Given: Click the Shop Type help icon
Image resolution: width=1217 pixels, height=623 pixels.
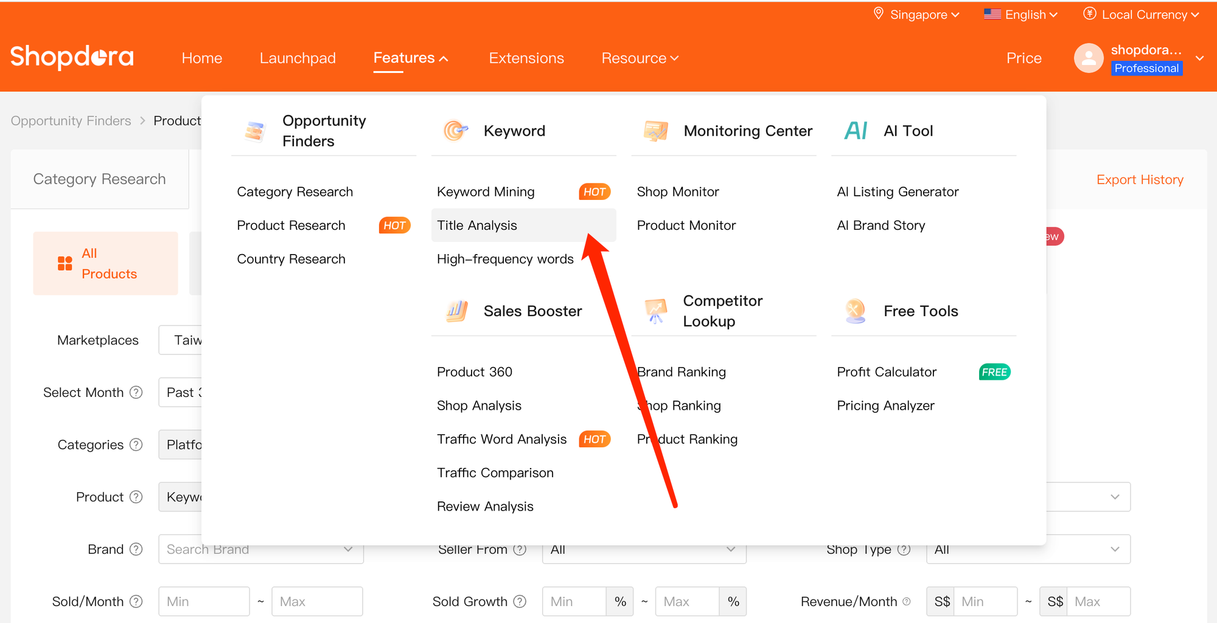Looking at the screenshot, I should coord(904,549).
